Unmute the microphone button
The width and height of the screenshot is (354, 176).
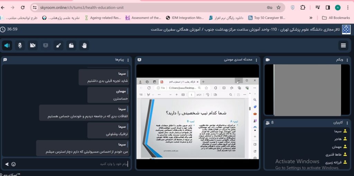20,45
